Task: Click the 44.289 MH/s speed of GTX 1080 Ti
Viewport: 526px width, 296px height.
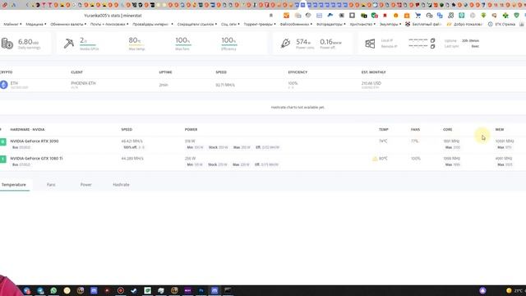Action: [x=132, y=158]
